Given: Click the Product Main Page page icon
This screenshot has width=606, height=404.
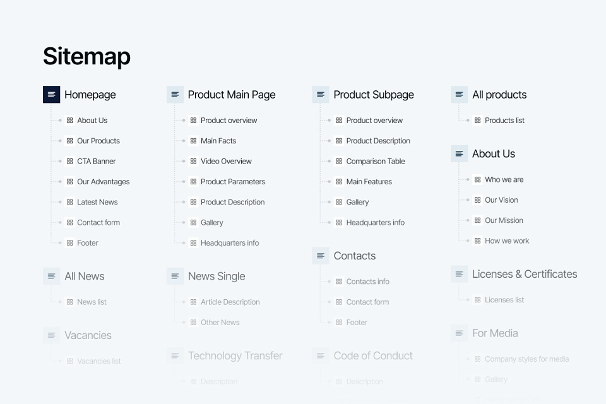Looking at the screenshot, I should pos(175,94).
